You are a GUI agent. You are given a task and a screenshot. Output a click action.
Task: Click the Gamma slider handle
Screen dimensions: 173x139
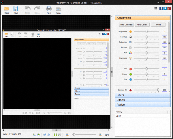[x=146, y=48]
